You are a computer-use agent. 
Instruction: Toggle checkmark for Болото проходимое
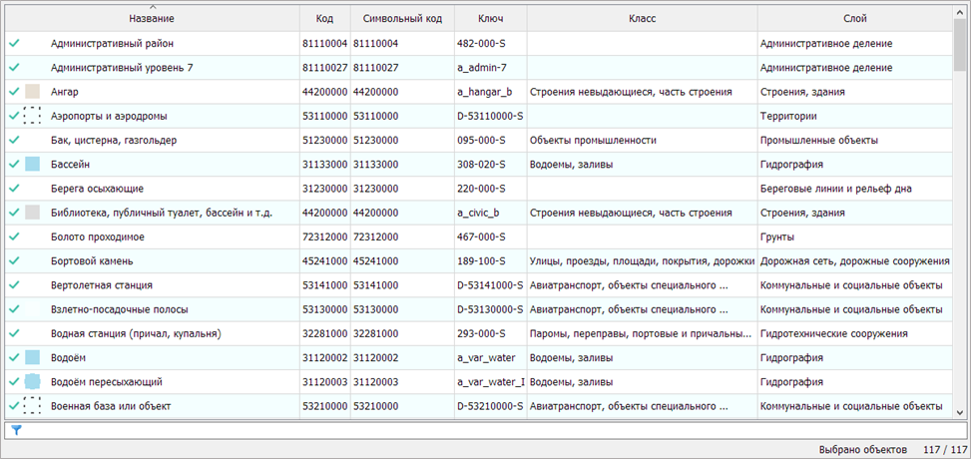tap(13, 236)
